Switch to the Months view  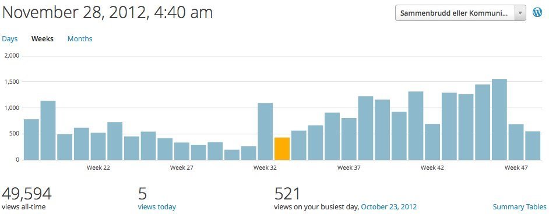80,39
